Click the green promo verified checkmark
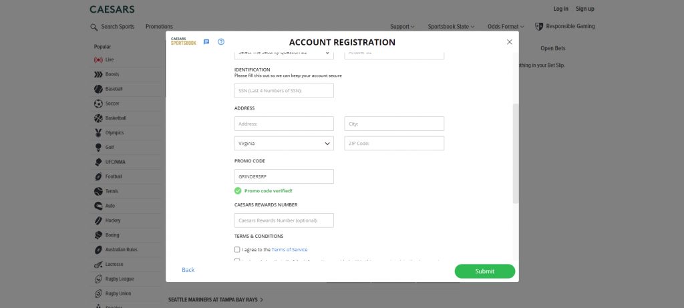 coord(238,190)
